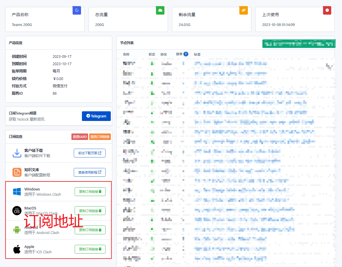Image resolution: width=342 pixels, height=267 pixels.
Task: Copy the Windows Clash subscription link
Action: pos(90,192)
